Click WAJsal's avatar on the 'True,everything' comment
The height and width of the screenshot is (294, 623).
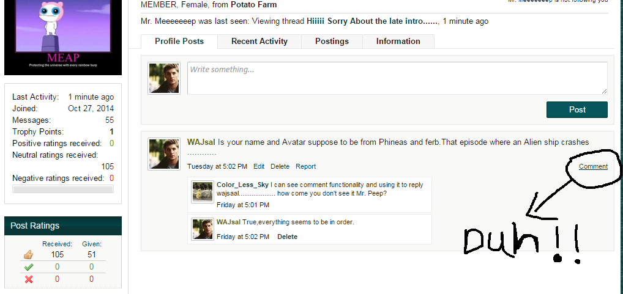coord(202,229)
